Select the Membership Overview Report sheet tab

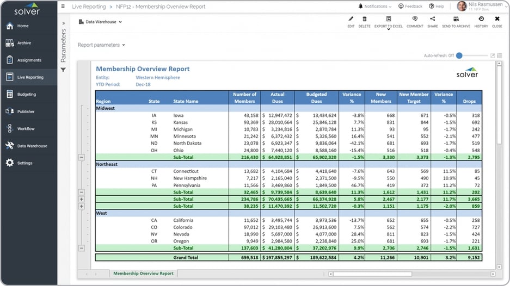click(143, 273)
